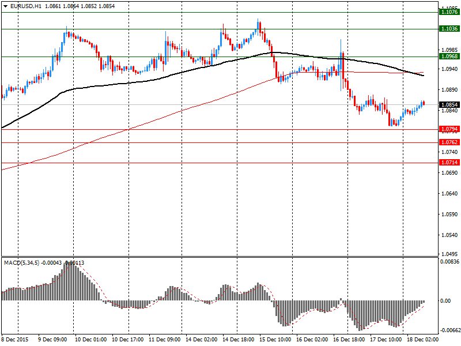Click the 1.0890 price scale value

point(450,90)
